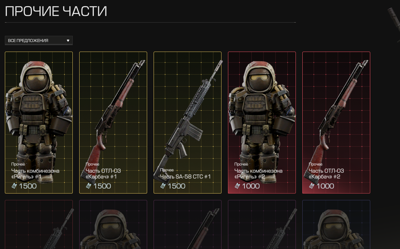Select the Часть SA-58 СТС #1 card
This screenshot has height=249, width=400.
pos(188,123)
